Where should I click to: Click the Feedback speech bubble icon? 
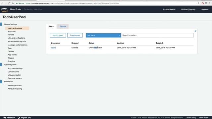pyautogui.click(x=5, y=118)
